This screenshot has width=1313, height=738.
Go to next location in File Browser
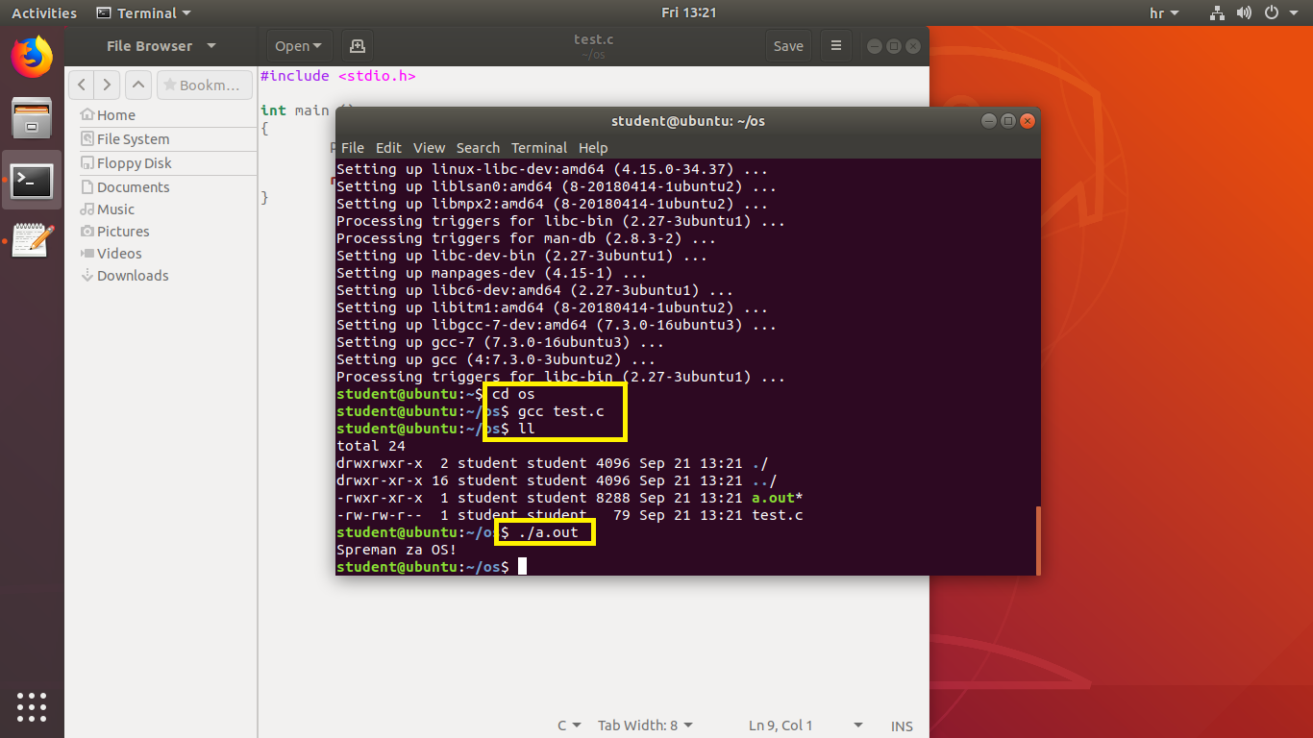point(108,85)
